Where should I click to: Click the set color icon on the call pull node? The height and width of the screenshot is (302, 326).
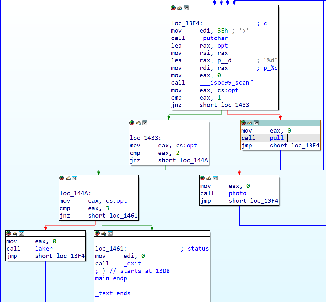tap(244, 123)
